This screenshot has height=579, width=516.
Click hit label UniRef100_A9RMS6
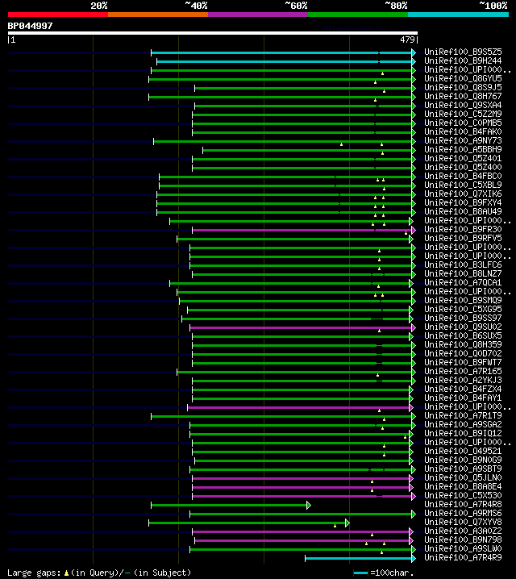point(463,513)
